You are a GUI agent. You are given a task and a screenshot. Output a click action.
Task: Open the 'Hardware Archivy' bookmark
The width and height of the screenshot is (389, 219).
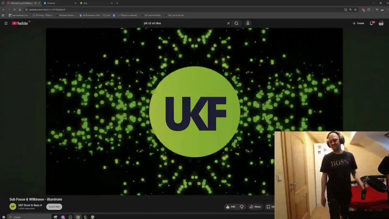click(x=67, y=15)
